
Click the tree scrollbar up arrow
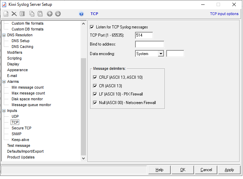click(x=83, y=24)
